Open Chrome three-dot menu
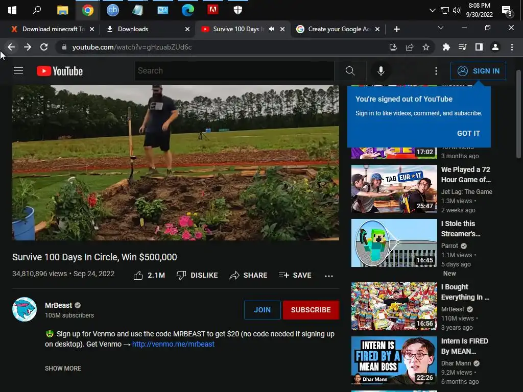Viewport: 523px width, 392px height. (512, 47)
